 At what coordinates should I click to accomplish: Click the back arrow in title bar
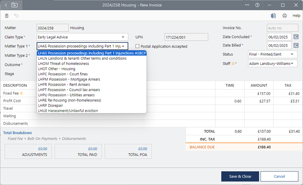[x=6, y=5]
